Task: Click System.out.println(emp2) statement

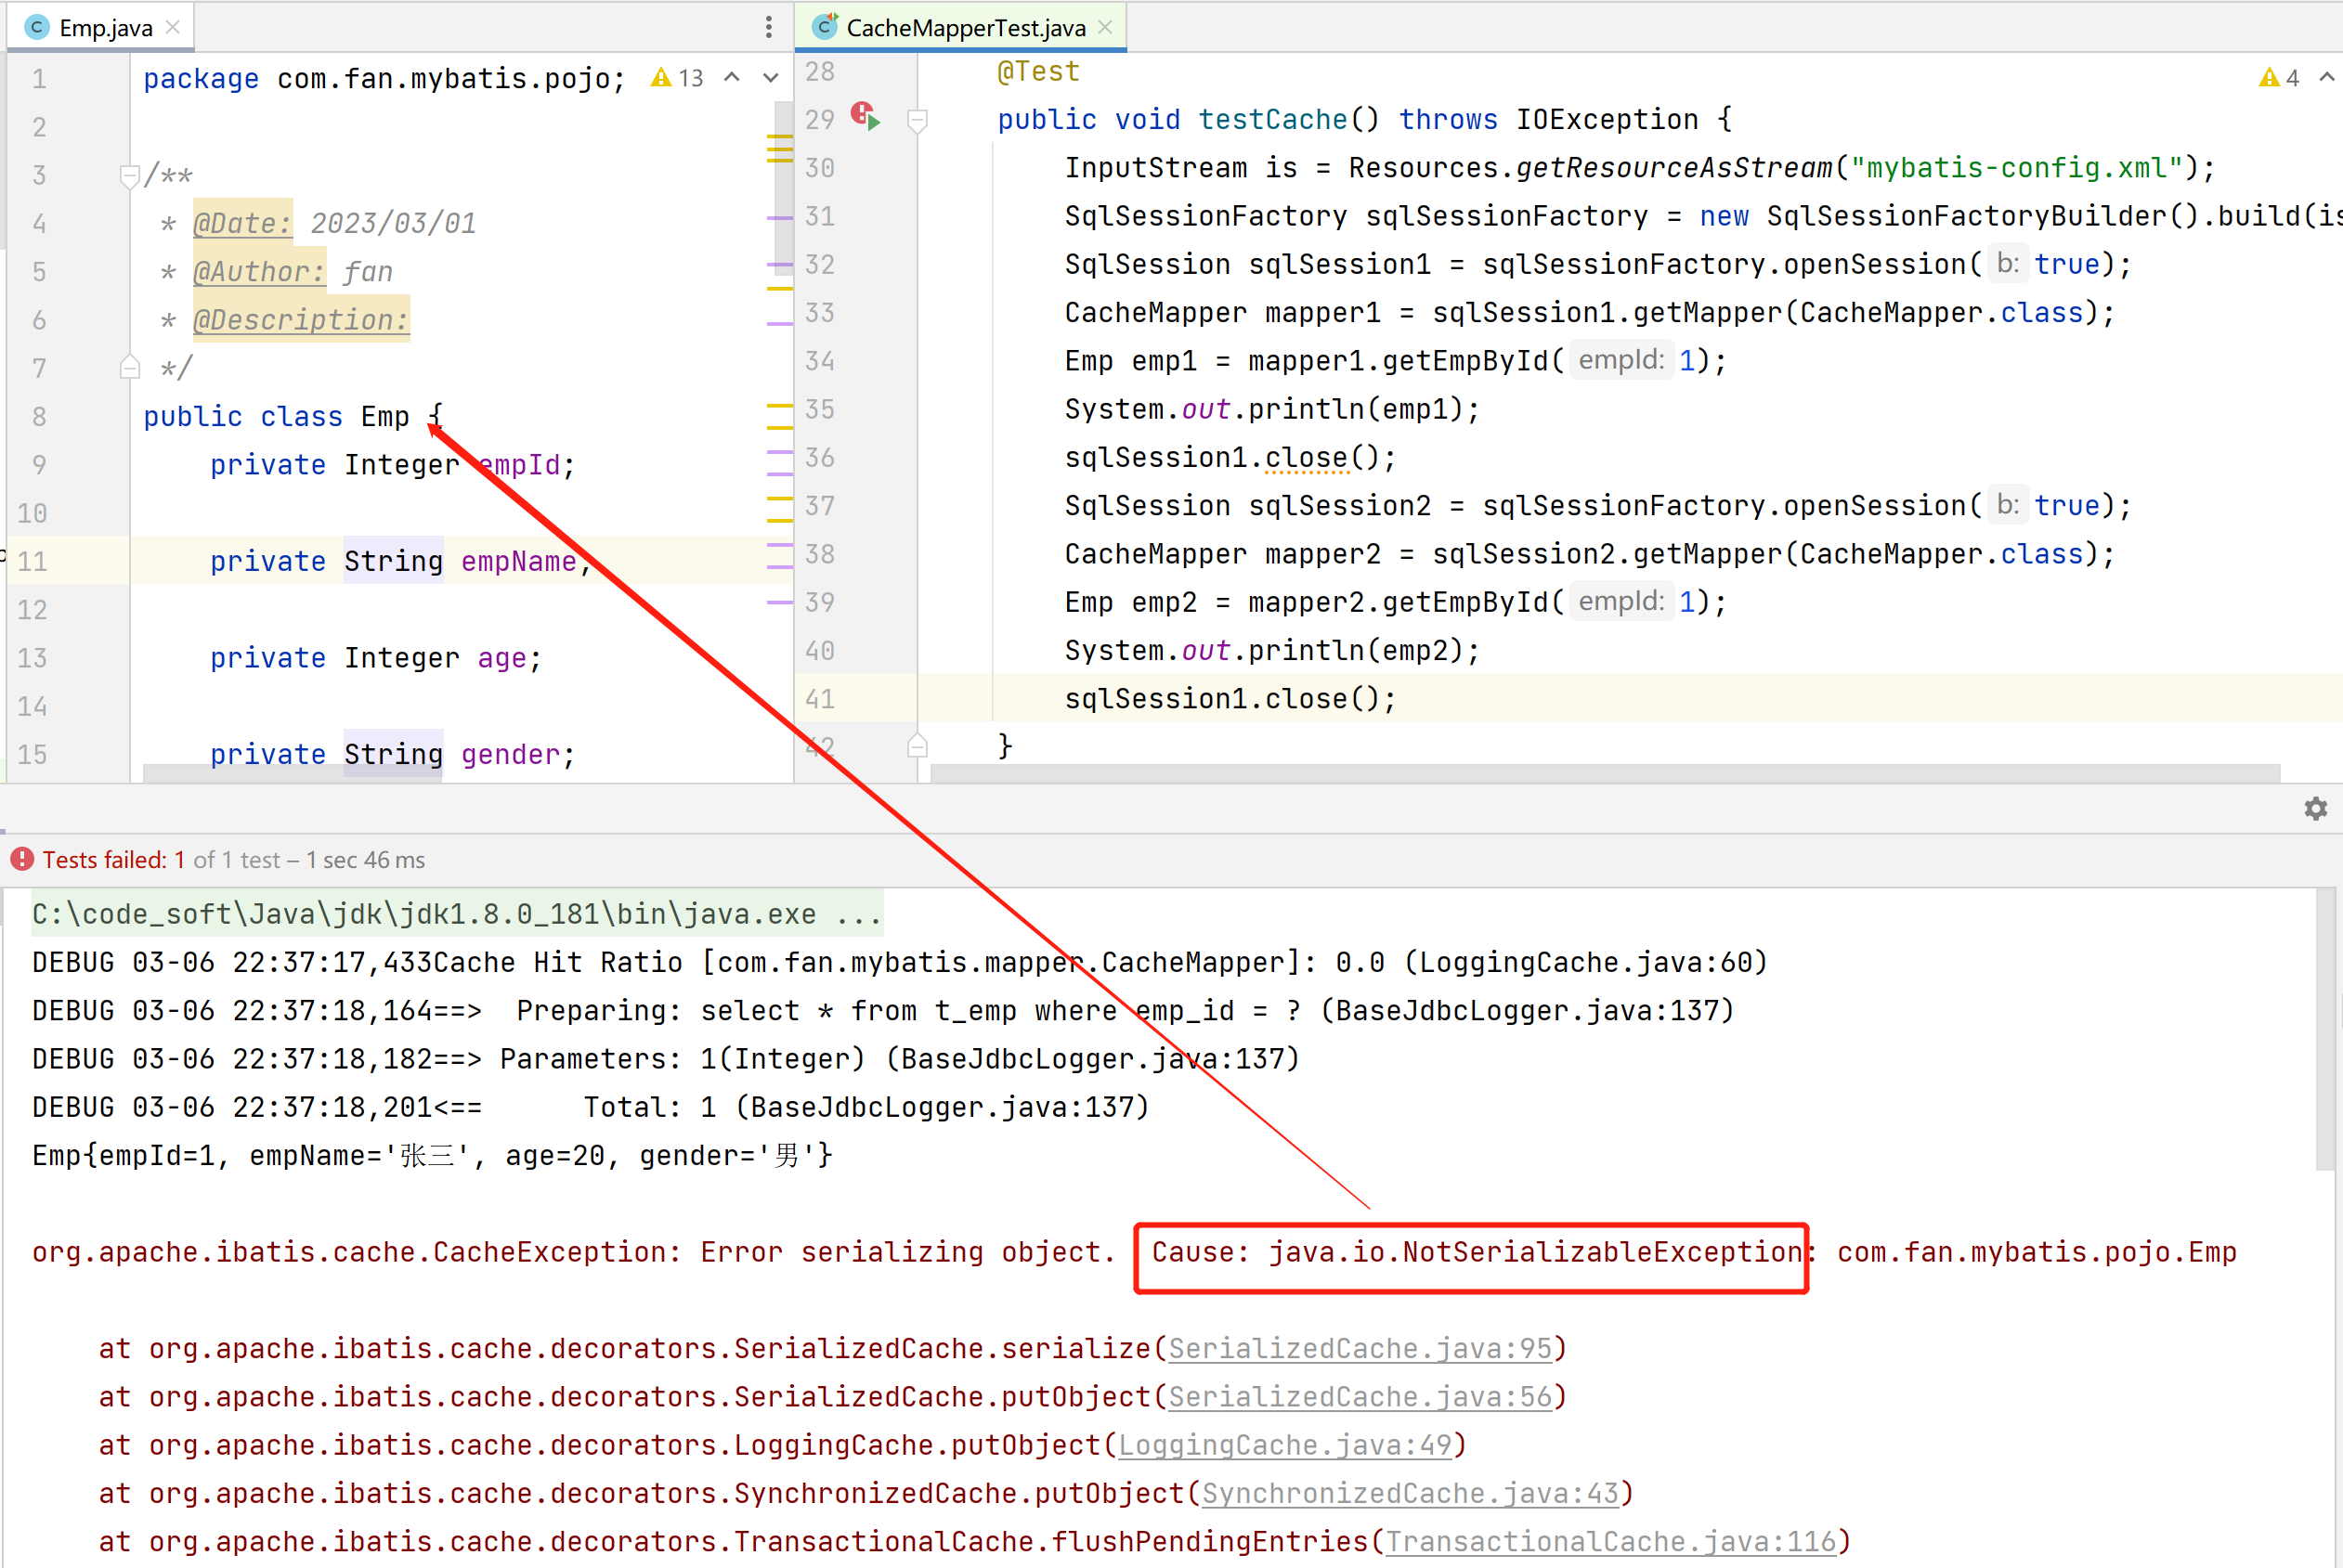Action: click(x=1271, y=650)
